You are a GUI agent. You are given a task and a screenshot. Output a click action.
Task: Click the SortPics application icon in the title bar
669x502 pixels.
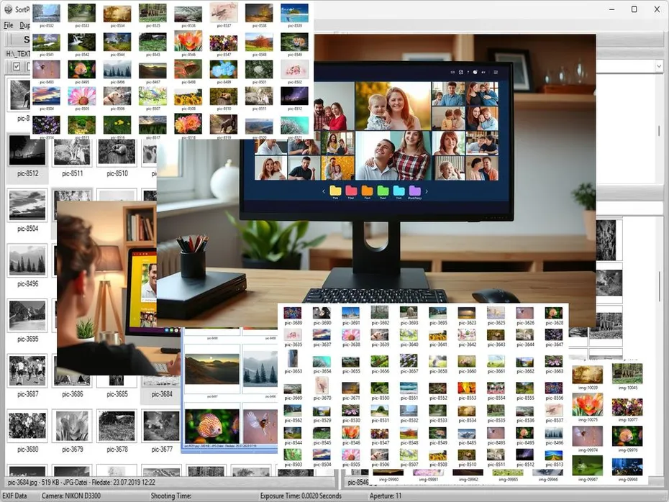8,9
